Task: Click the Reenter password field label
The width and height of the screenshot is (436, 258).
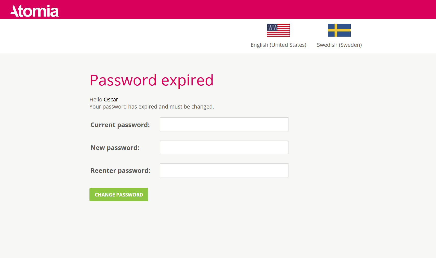Action: (x=120, y=171)
